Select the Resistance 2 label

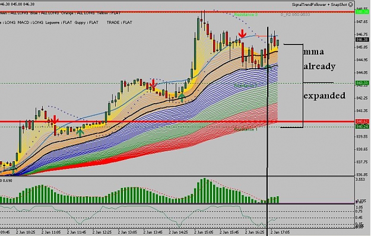tap(246, 85)
